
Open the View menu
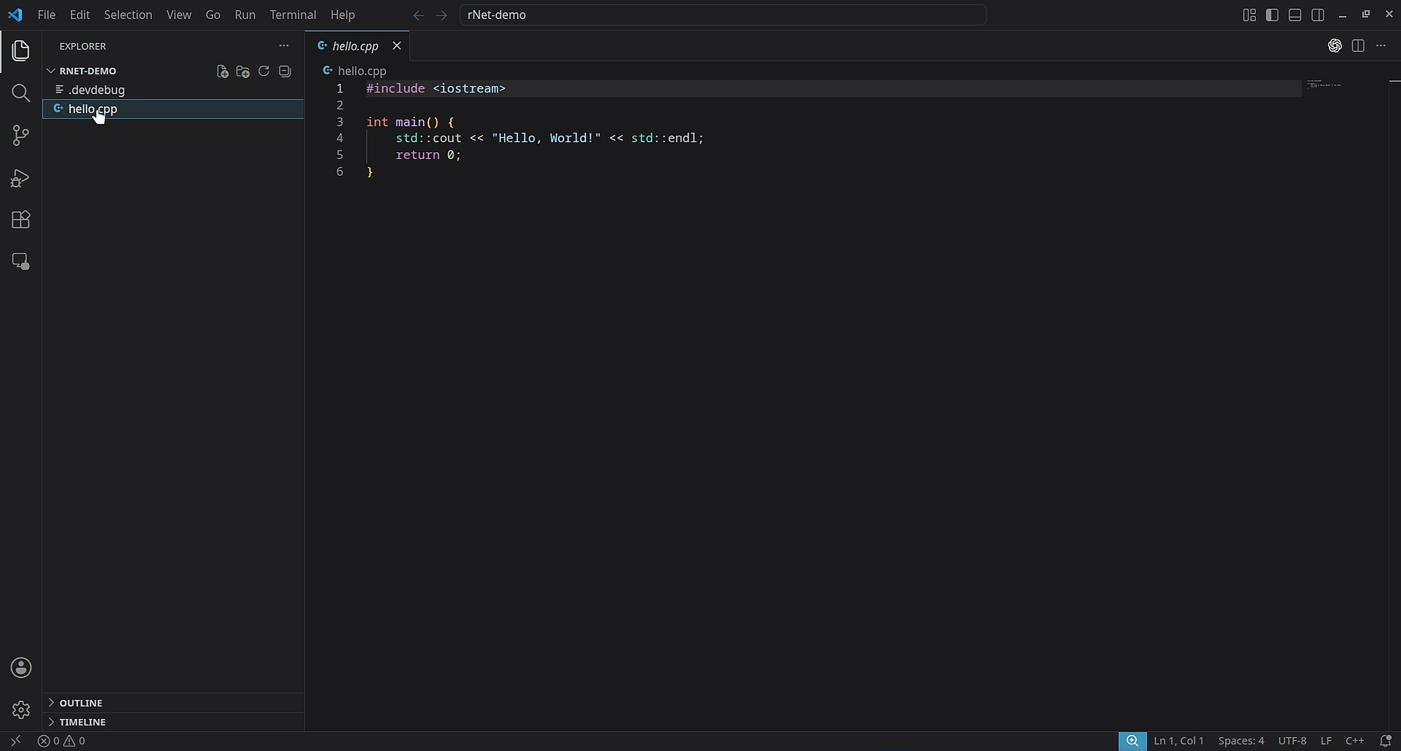tap(178, 15)
